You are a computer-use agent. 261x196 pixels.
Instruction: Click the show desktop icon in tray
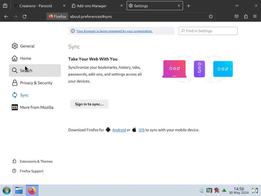[255, 190]
